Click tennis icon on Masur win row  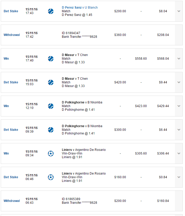coord(51,59)
